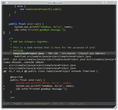Click the Goodbye printf line in top buffer
The width and height of the screenshot is (118, 110).
click(x=44, y=27)
